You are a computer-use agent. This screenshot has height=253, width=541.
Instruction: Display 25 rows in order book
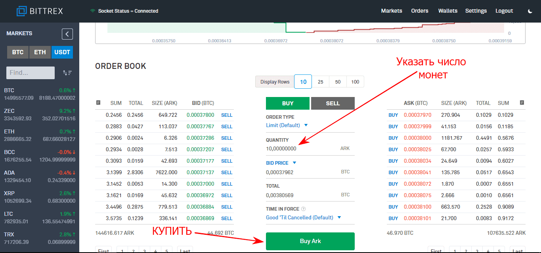pyautogui.click(x=321, y=82)
